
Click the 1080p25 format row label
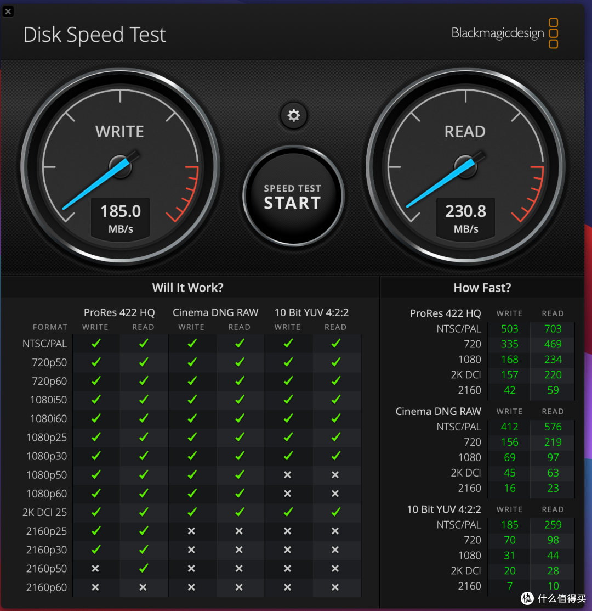coord(47,437)
